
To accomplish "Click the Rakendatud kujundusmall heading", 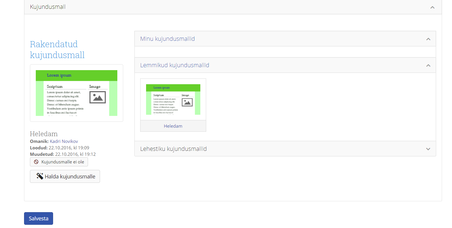I will point(57,50).
